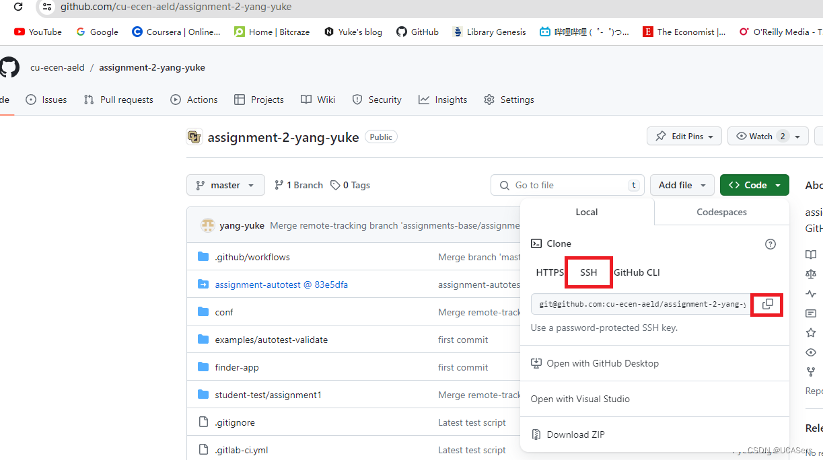Open the Add file dropdown
823x460 pixels.
pyautogui.click(x=682, y=185)
